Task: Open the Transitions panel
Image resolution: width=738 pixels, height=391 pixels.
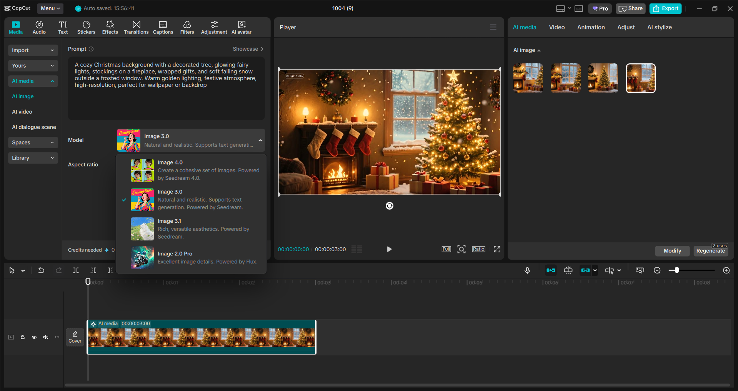Action: 136,27
